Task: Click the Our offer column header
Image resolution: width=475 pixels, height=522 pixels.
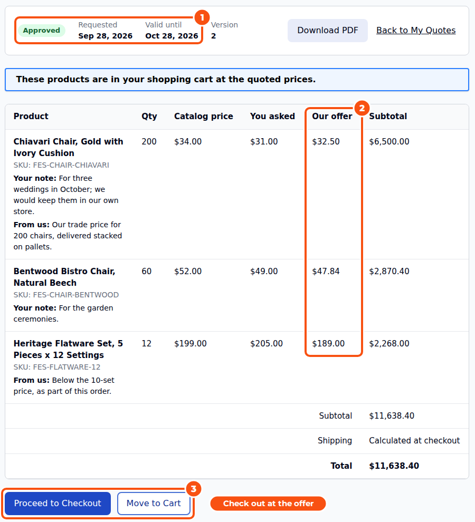Action: [332, 116]
